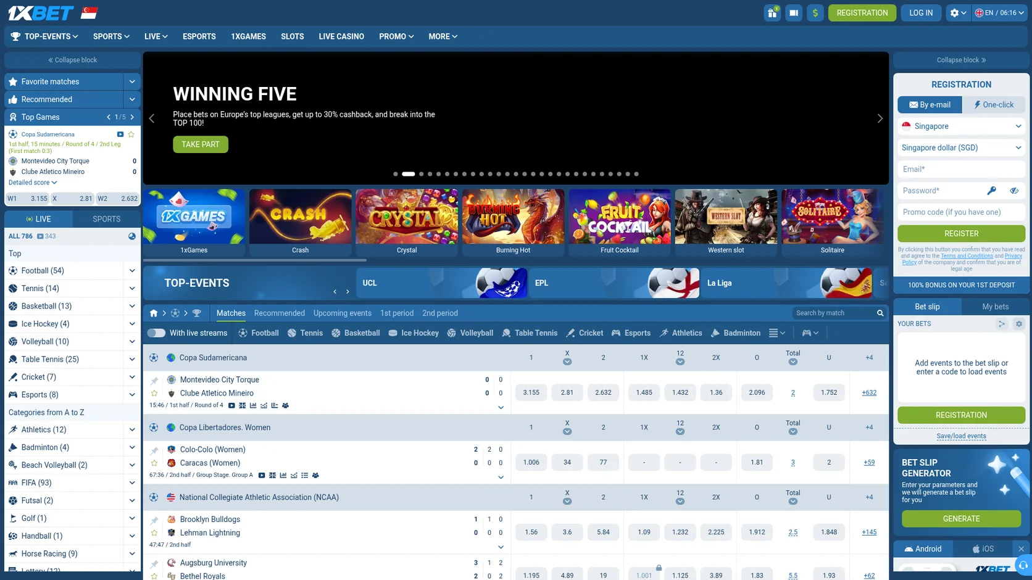Image resolution: width=1032 pixels, height=580 pixels.
Task: Click LOG IN button
Action: pos(921,13)
